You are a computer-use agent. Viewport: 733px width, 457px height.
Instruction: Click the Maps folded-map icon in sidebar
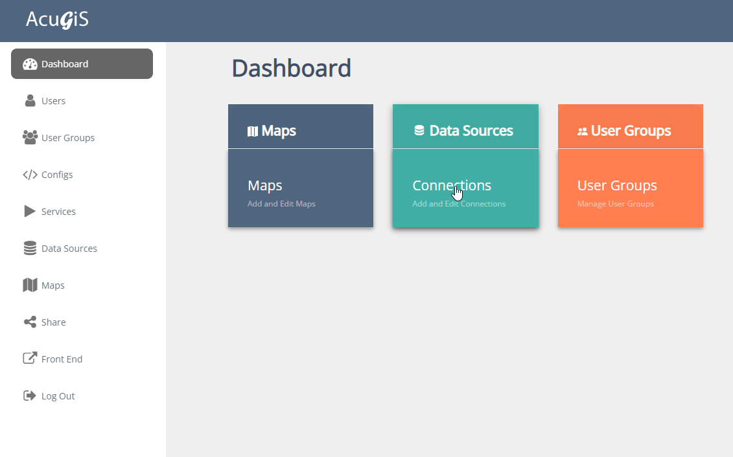[x=30, y=285]
